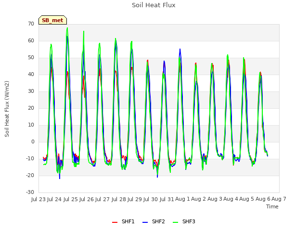The image size is (308, 231).
Task: Click the Time axis title
Action: 272,206
